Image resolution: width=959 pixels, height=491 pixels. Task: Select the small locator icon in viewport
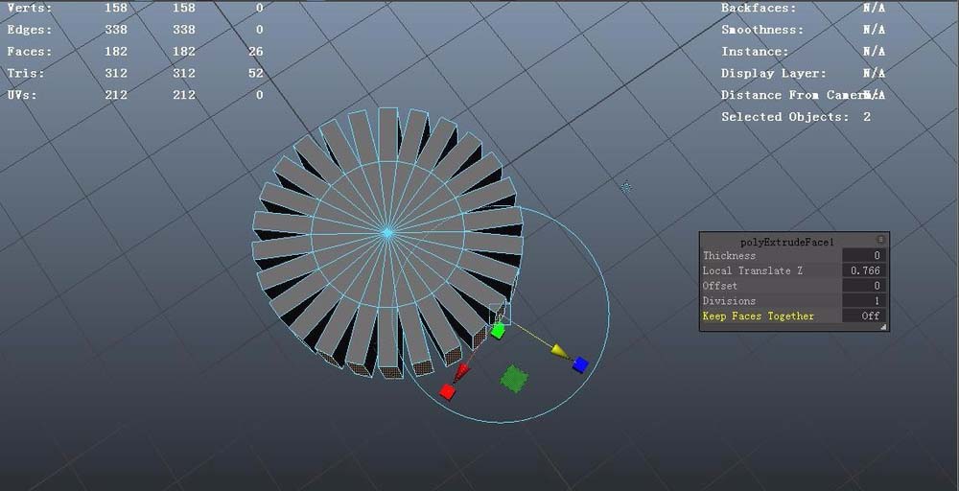625,187
